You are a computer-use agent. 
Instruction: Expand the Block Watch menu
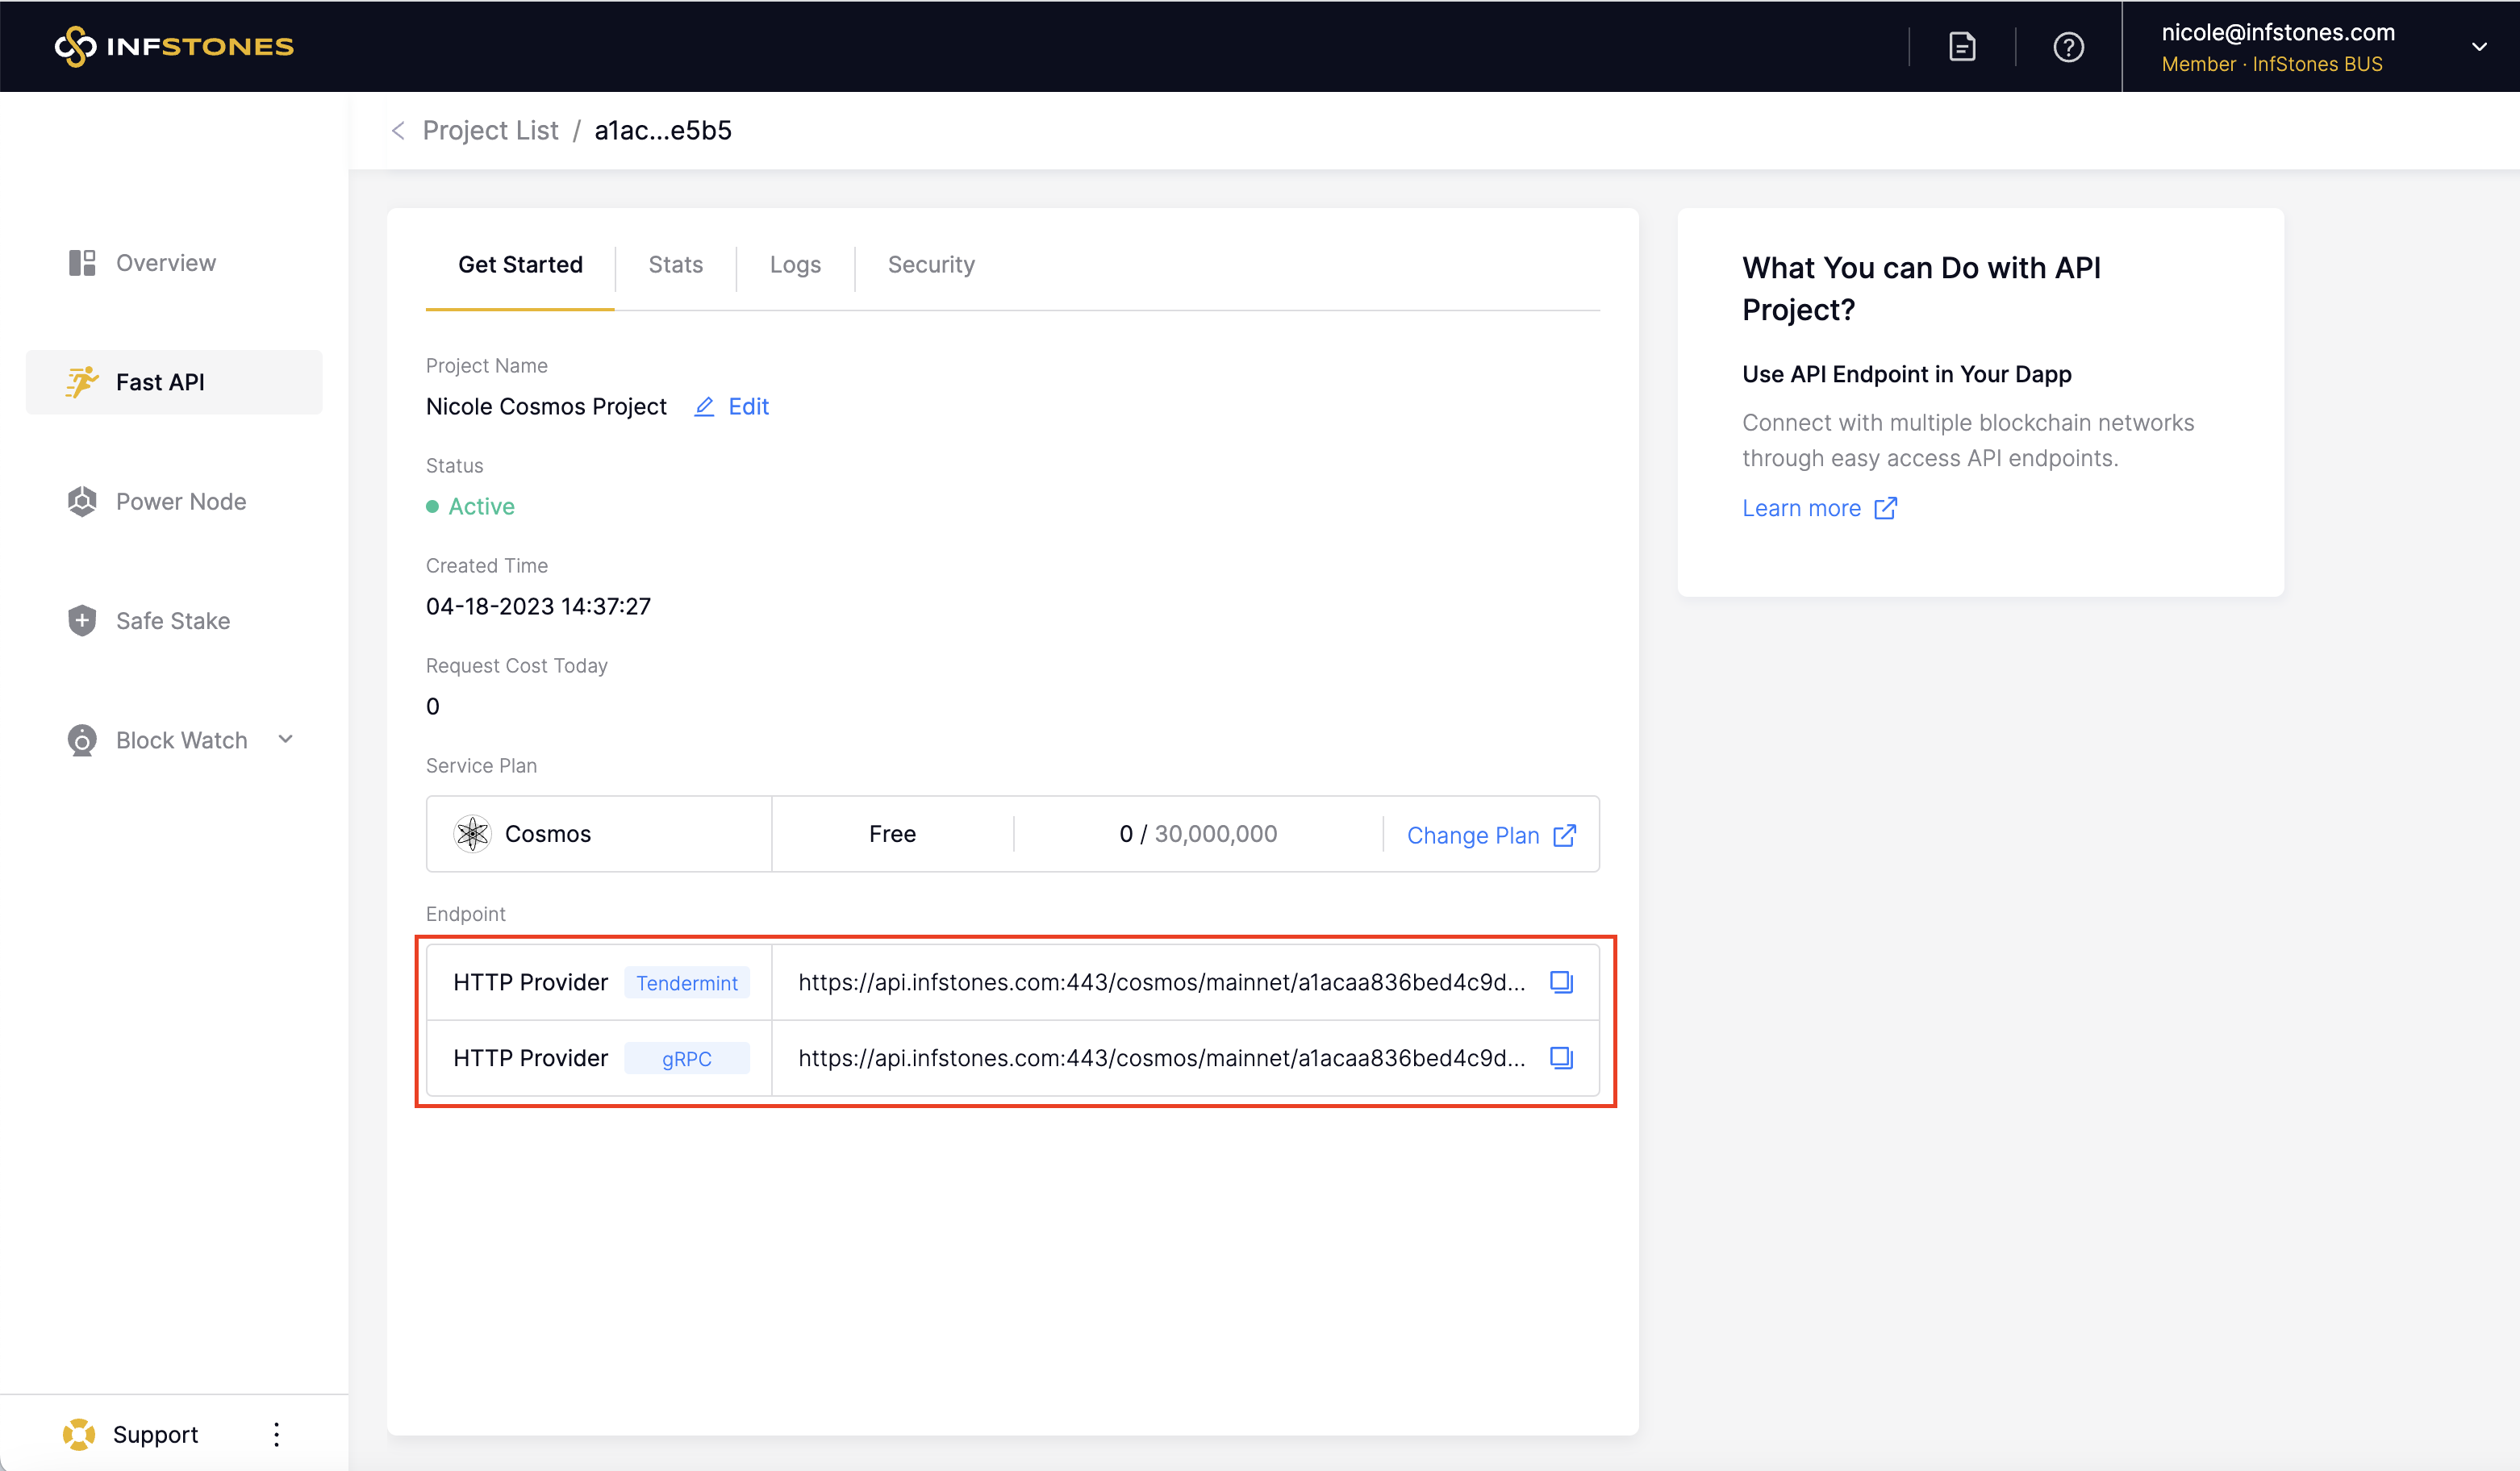(x=285, y=739)
